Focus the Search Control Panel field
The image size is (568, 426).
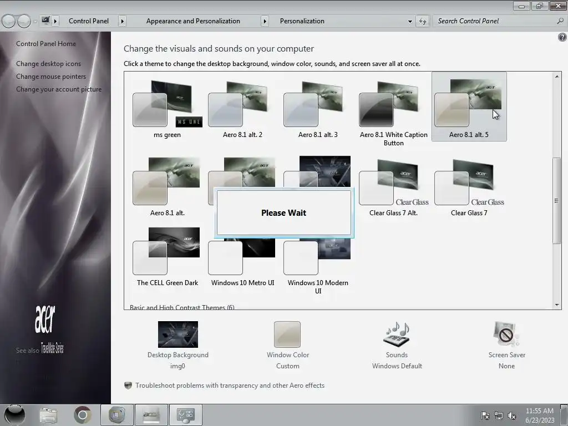(x=495, y=21)
